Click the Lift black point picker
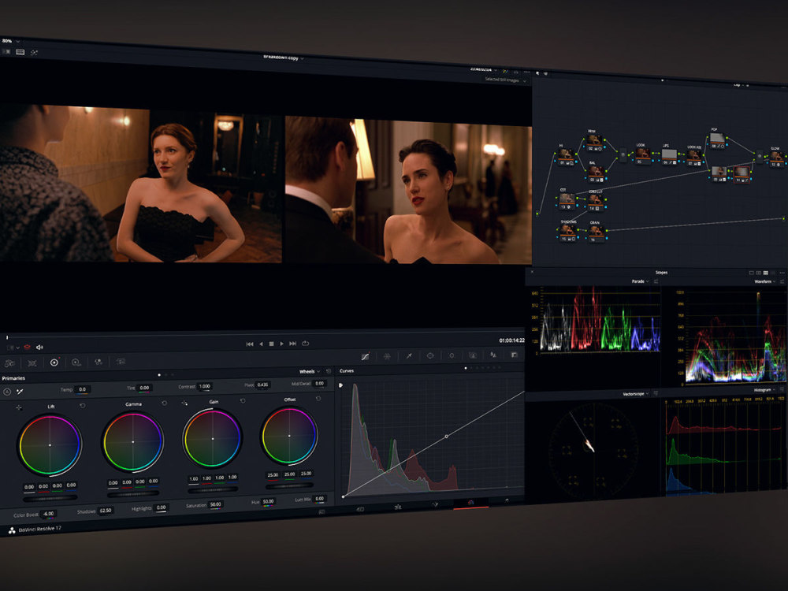Screen dimensions: 788x591 pyautogui.click(x=19, y=407)
